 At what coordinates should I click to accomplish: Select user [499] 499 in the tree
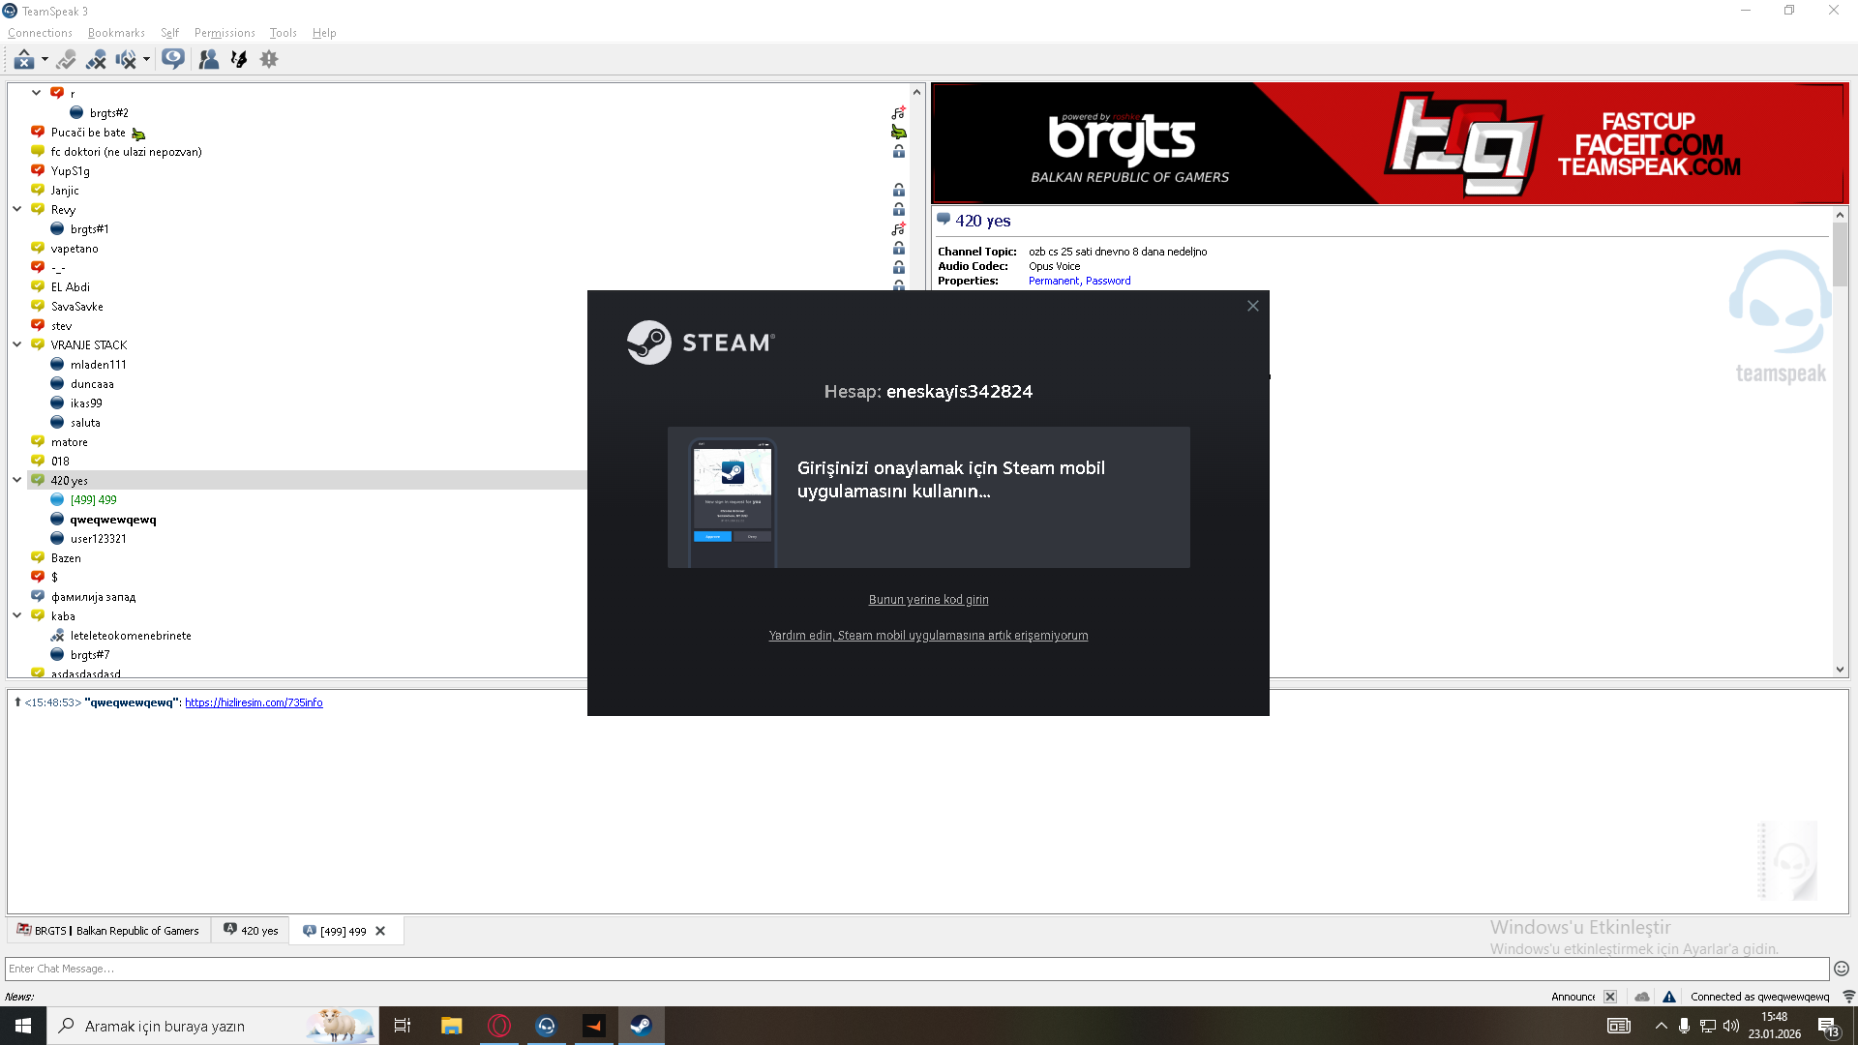click(93, 500)
